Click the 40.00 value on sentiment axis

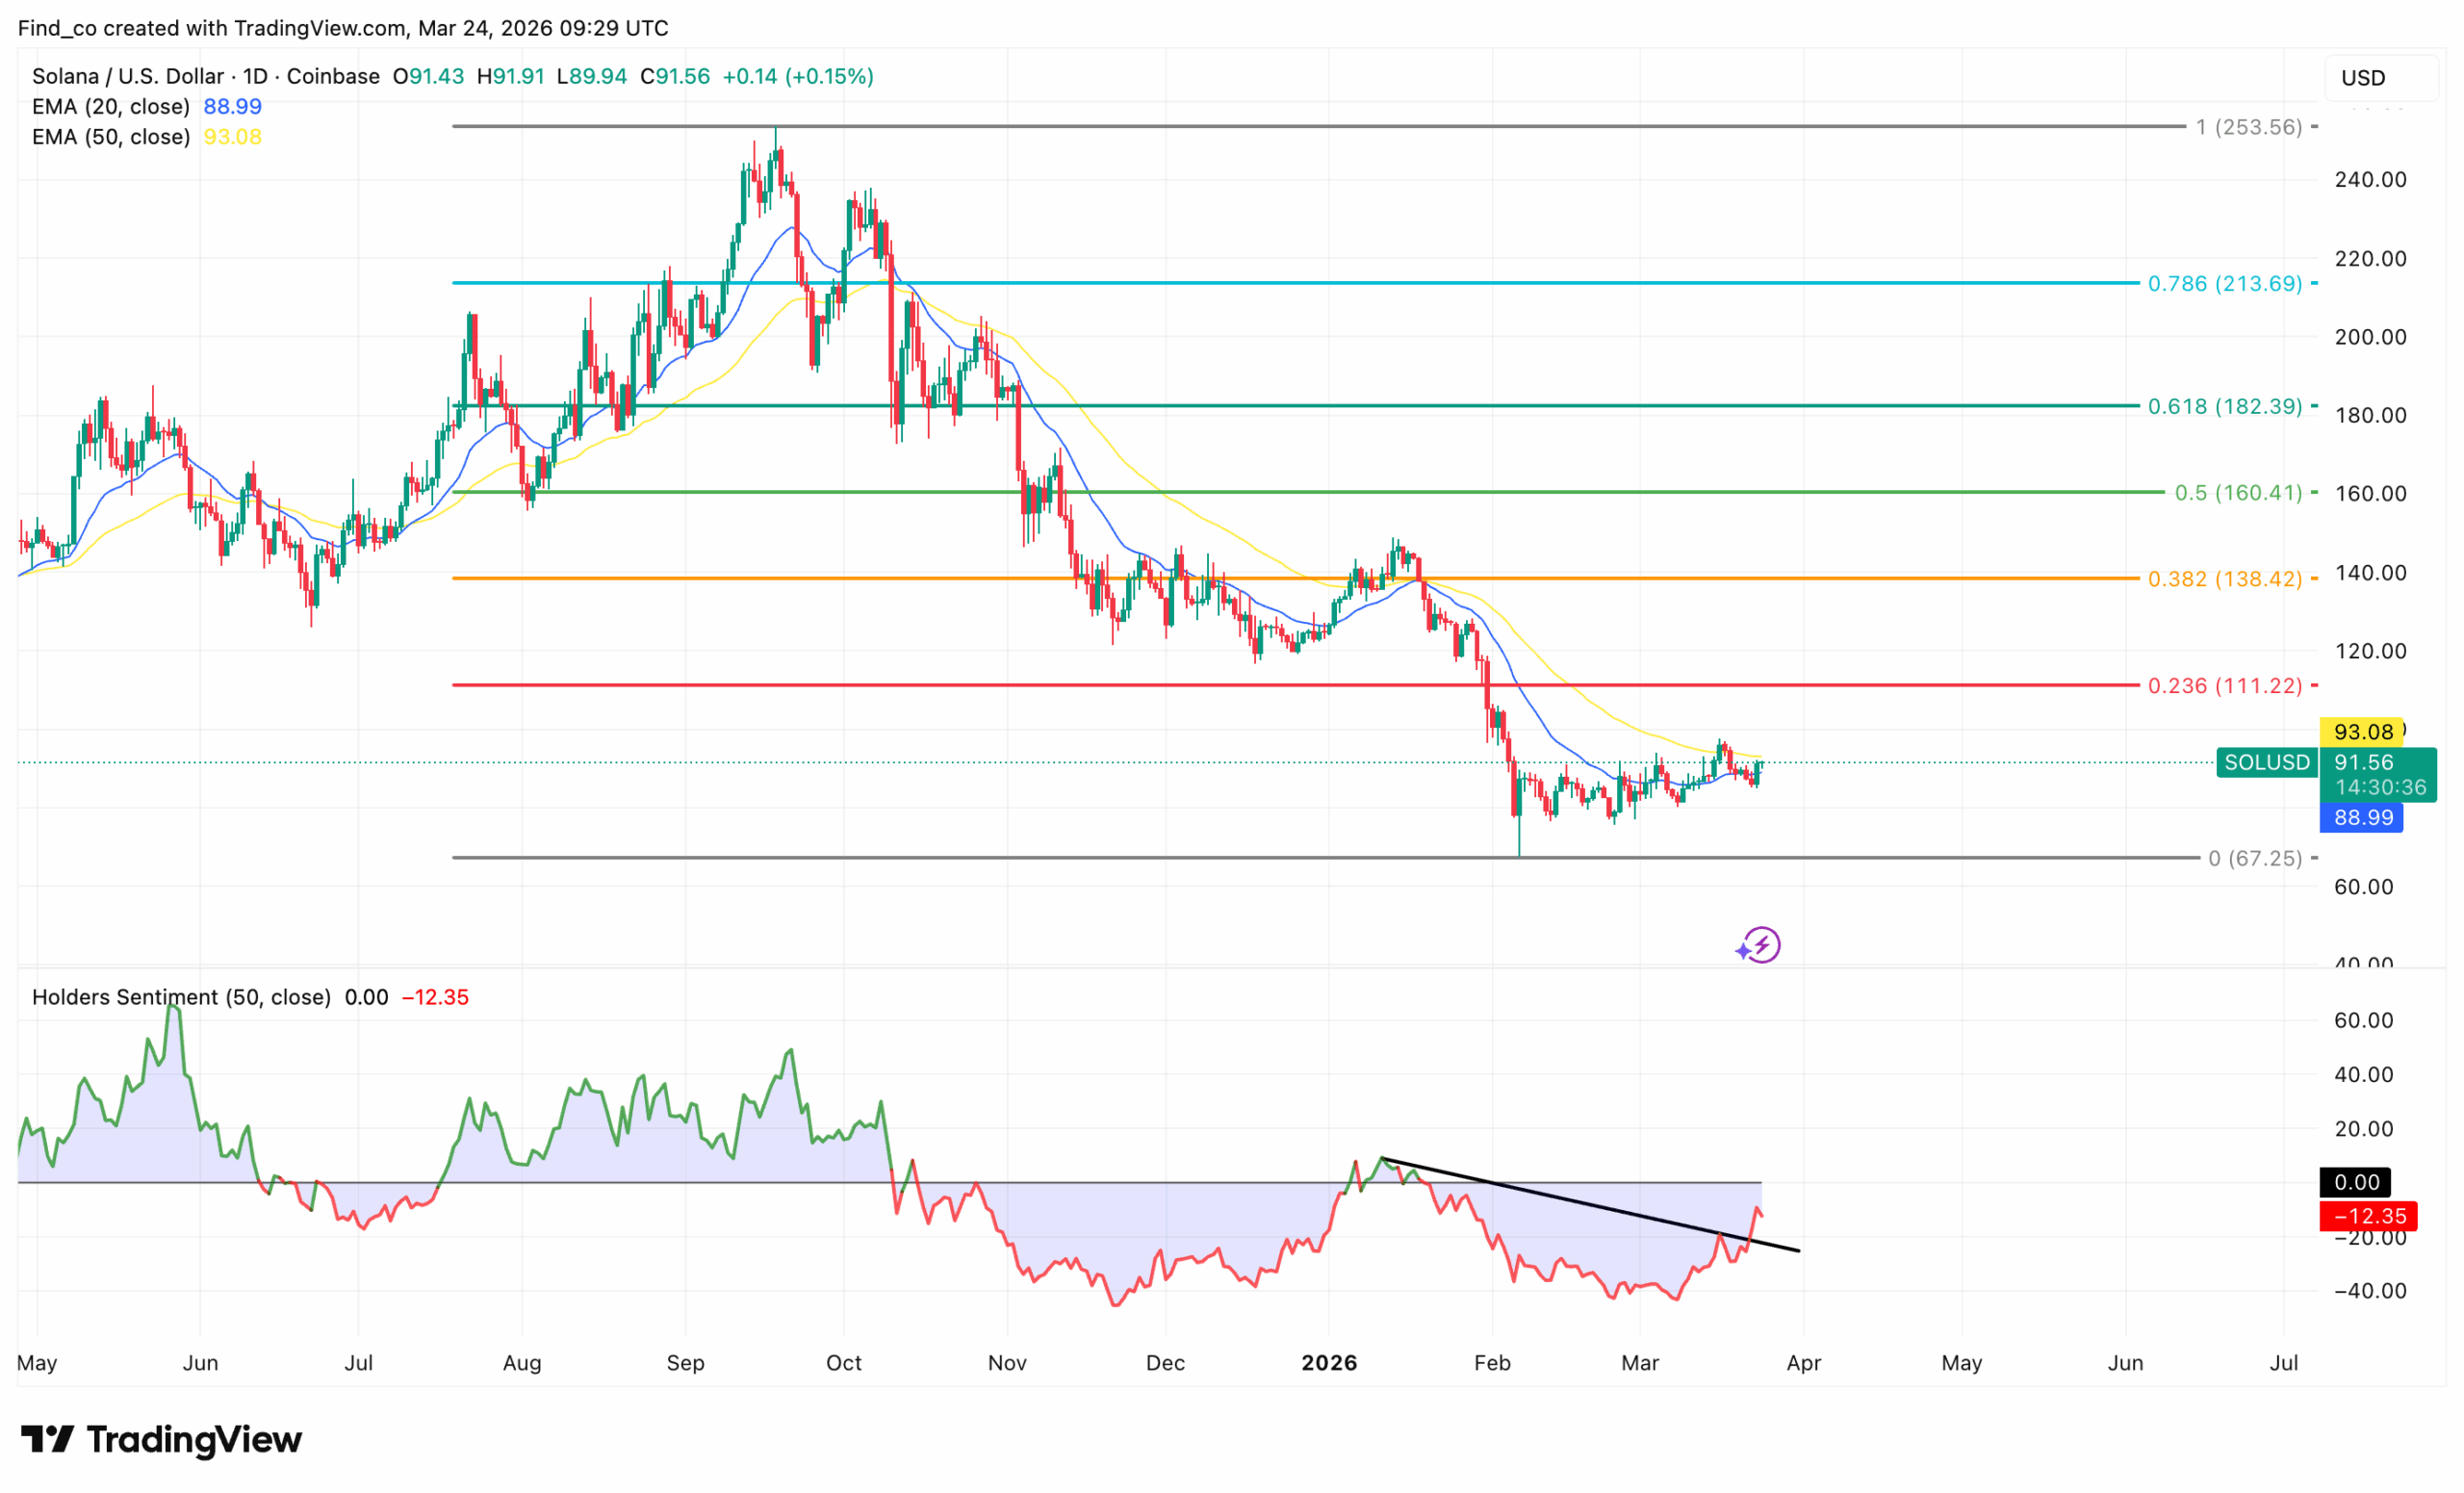(x=2363, y=1075)
